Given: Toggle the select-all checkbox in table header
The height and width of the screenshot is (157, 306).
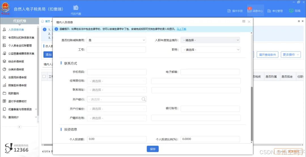Looking at the screenshot, I should [44, 77].
